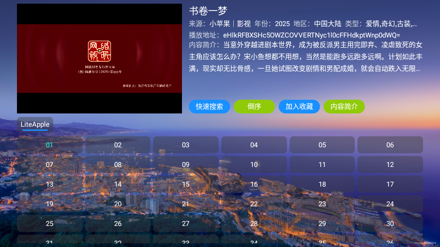
Task: Select the LiteApple source tab
Action: click(x=35, y=124)
